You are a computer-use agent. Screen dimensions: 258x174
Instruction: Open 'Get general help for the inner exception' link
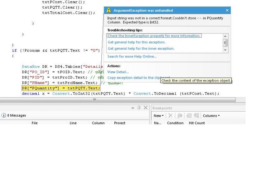(141, 48)
